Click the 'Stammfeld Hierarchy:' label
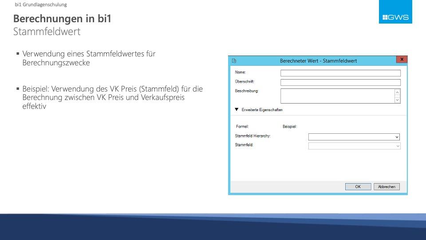The height and width of the screenshot is (240, 426). pos(252,136)
